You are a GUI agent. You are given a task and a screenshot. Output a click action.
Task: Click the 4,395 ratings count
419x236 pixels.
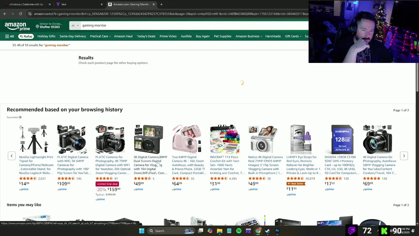(233, 179)
